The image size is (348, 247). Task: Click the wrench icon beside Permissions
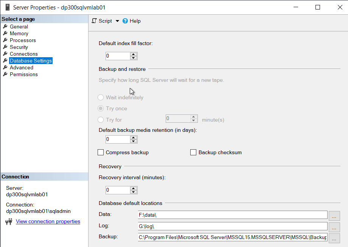[x=5, y=74]
